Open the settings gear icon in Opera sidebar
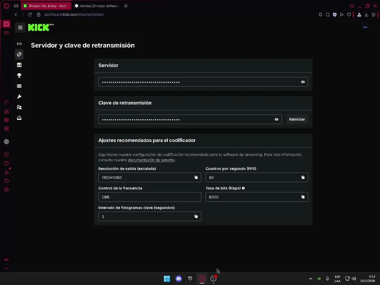The image size is (380, 285). (x=7, y=189)
